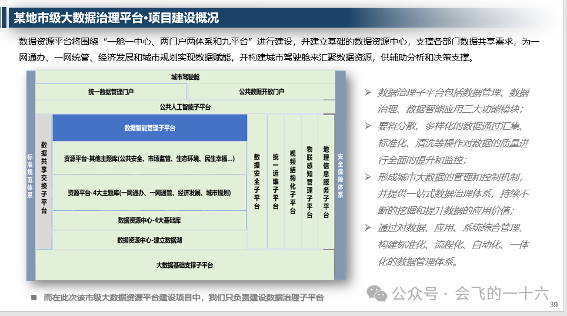Select the 公共人工智能子平台 row
567x316 pixels.
pos(185,107)
